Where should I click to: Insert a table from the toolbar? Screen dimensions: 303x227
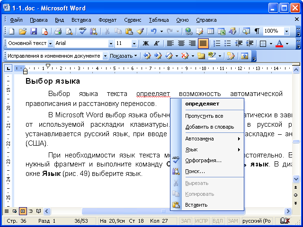tap(210, 31)
